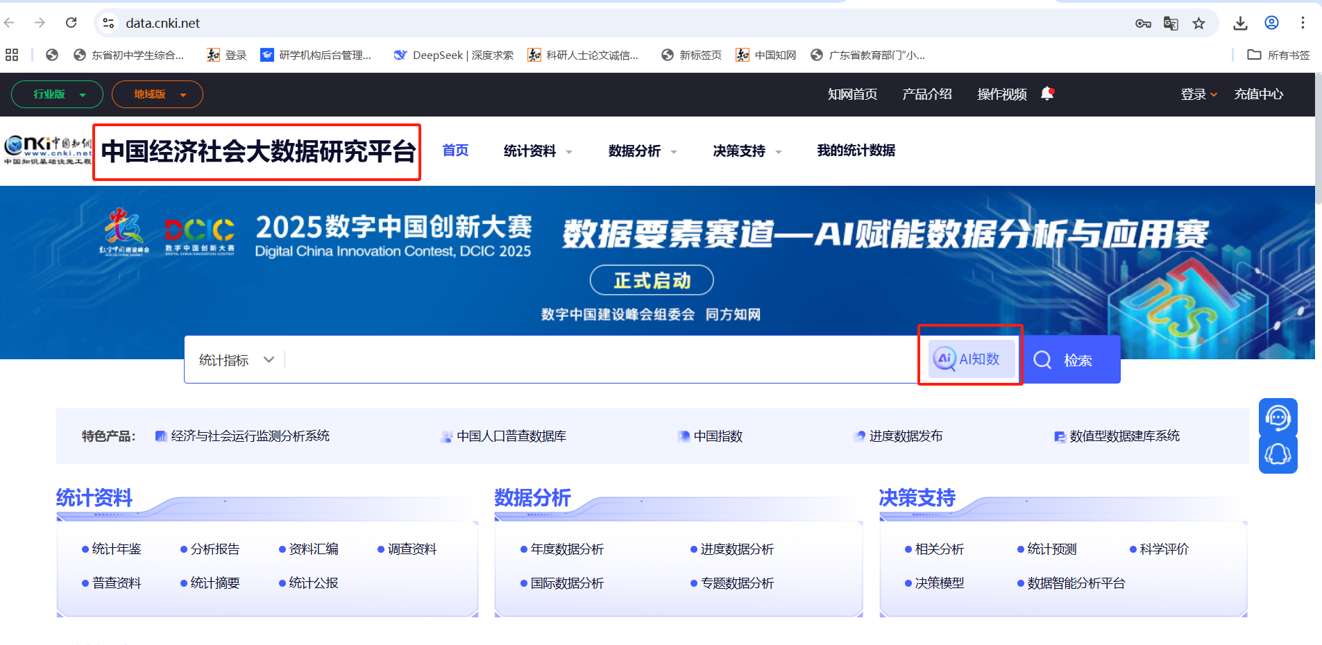
Task: Select the 首页 navigation tab
Action: pyautogui.click(x=455, y=150)
